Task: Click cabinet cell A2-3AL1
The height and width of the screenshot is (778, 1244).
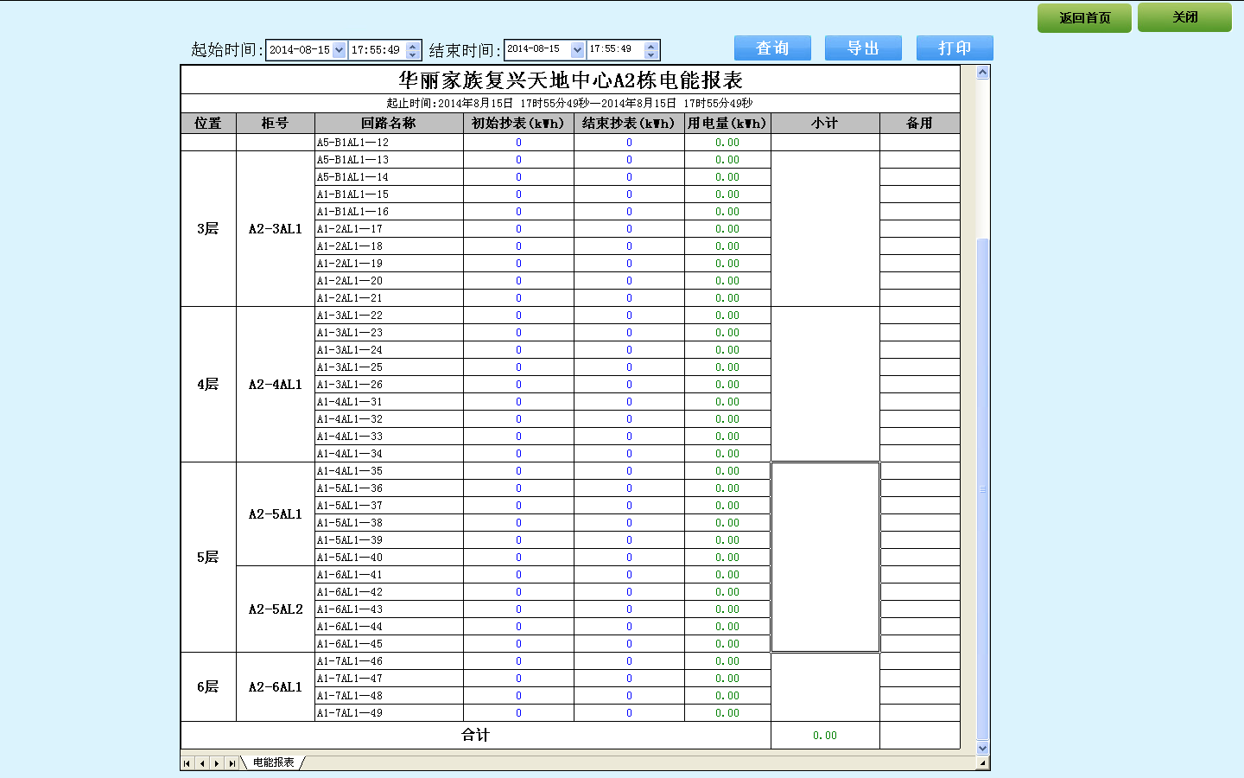Action: point(276,229)
